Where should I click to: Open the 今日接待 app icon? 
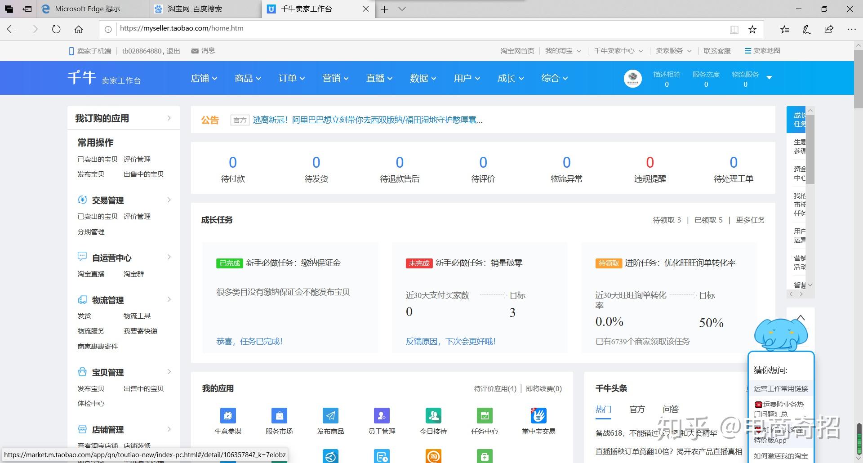[433, 416]
